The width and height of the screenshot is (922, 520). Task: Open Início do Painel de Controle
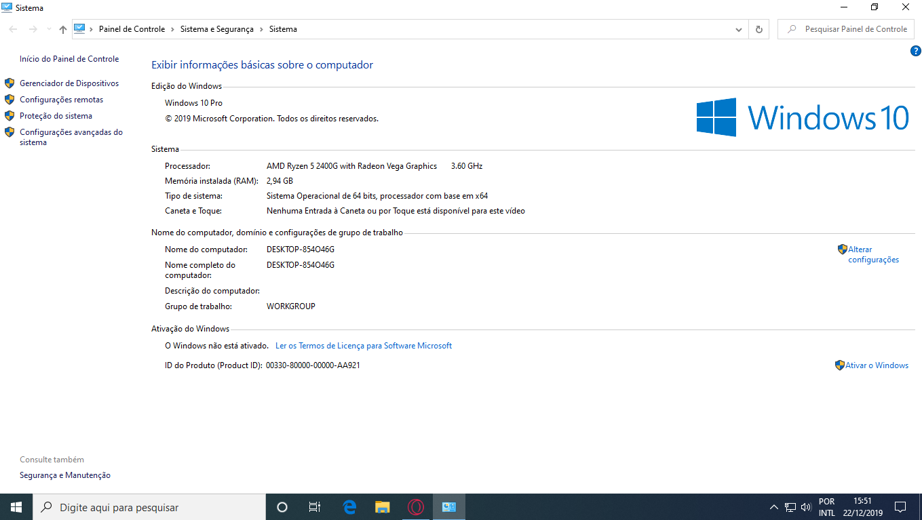(x=69, y=59)
